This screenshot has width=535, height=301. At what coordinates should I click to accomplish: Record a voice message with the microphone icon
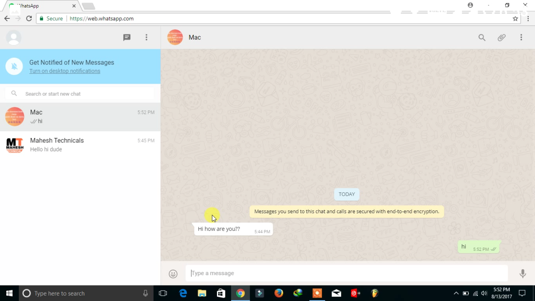pos(522,273)
